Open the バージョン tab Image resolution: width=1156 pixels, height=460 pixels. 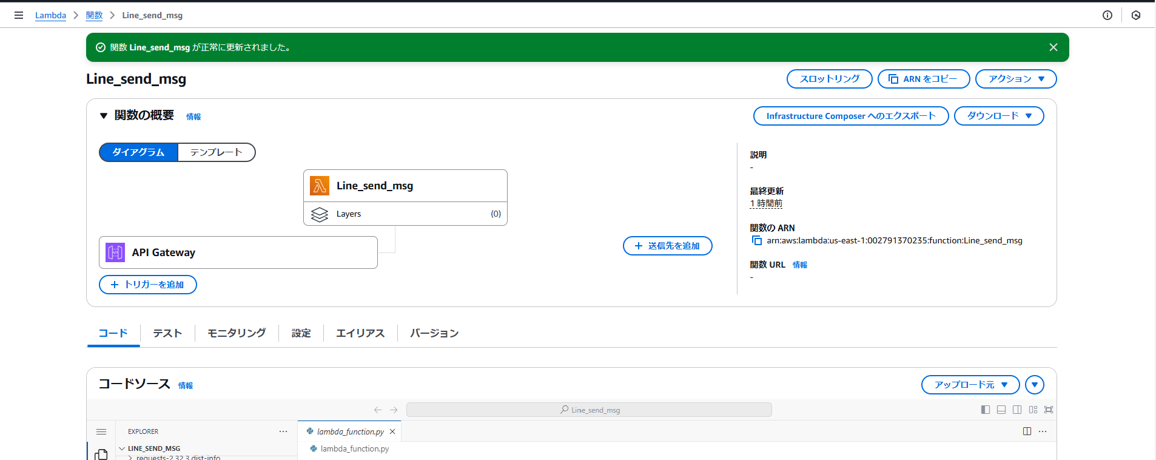(x=434, y=333)
